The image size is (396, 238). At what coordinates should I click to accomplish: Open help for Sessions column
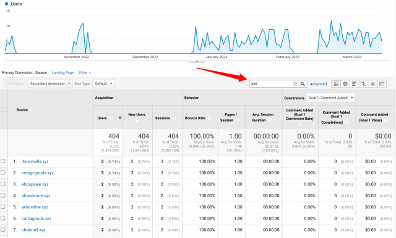point(174,118)
